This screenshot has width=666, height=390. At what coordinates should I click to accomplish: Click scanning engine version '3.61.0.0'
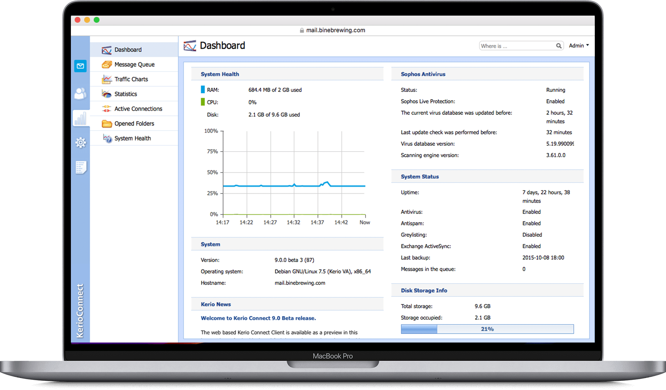[555, 155]
